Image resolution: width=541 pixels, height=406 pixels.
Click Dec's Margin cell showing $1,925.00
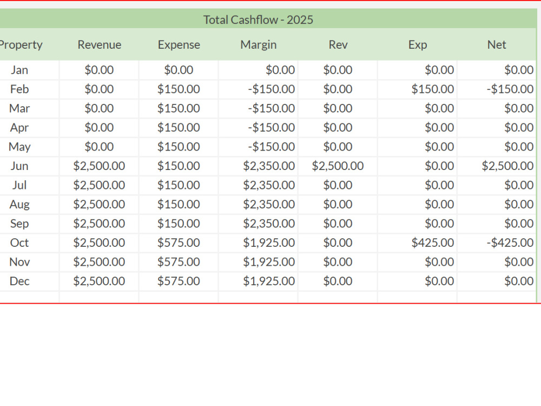[259, 281]
